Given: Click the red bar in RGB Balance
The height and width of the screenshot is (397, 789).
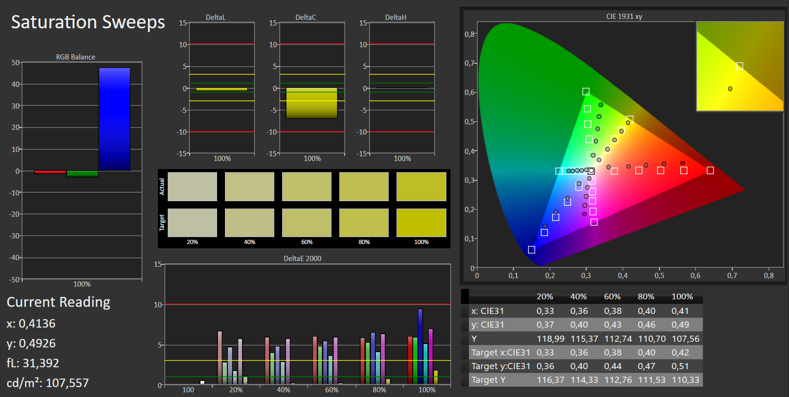Looking at the screenshot, I should [x=50, y=172].
